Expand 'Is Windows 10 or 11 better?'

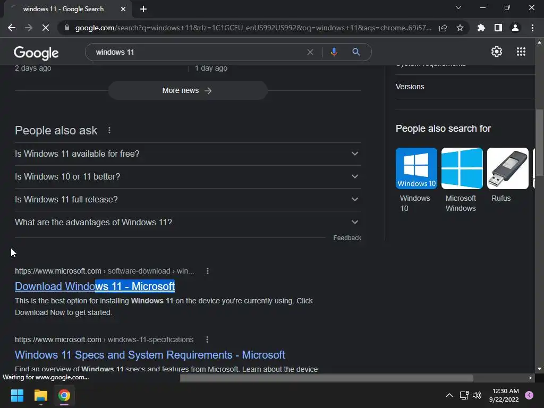188,176
